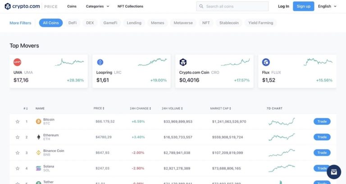Open Ethereum 7D chart sparkline
Viewport: 346px width, 184px height.
pos(282,137)
